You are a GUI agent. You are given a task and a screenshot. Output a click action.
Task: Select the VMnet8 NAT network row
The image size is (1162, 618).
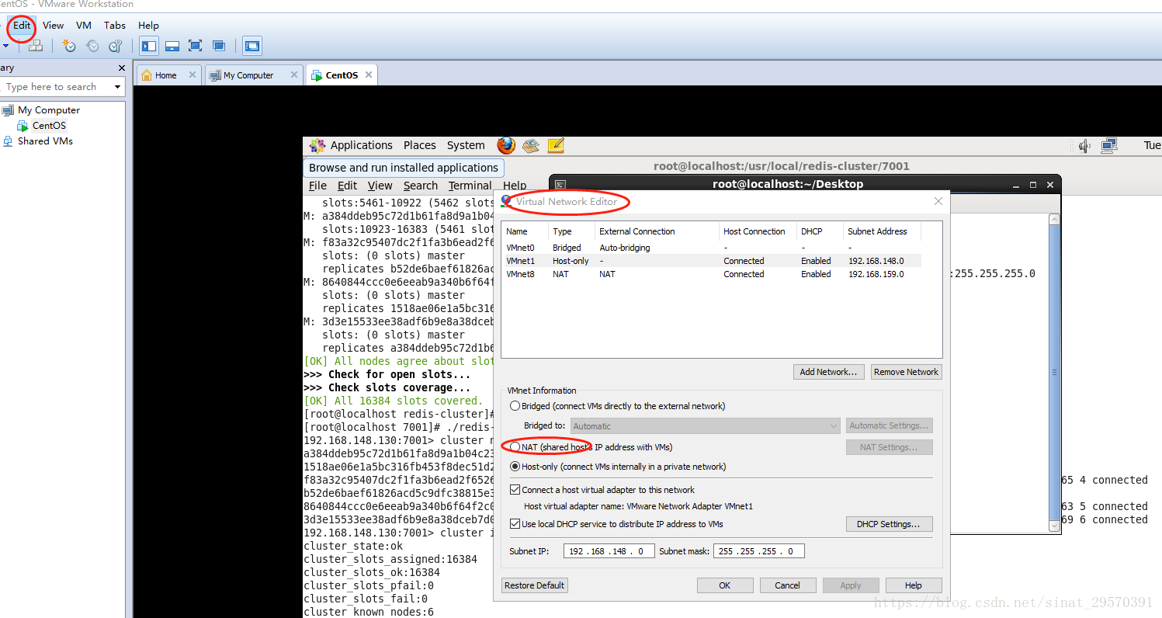coord(712,274)
